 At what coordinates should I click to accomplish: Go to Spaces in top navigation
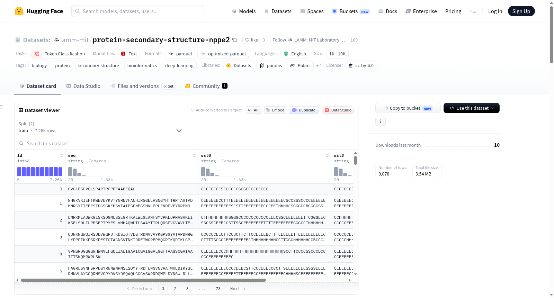coord(312,11)
